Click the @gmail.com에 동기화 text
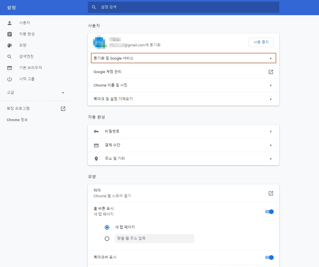 click(143, 45)
